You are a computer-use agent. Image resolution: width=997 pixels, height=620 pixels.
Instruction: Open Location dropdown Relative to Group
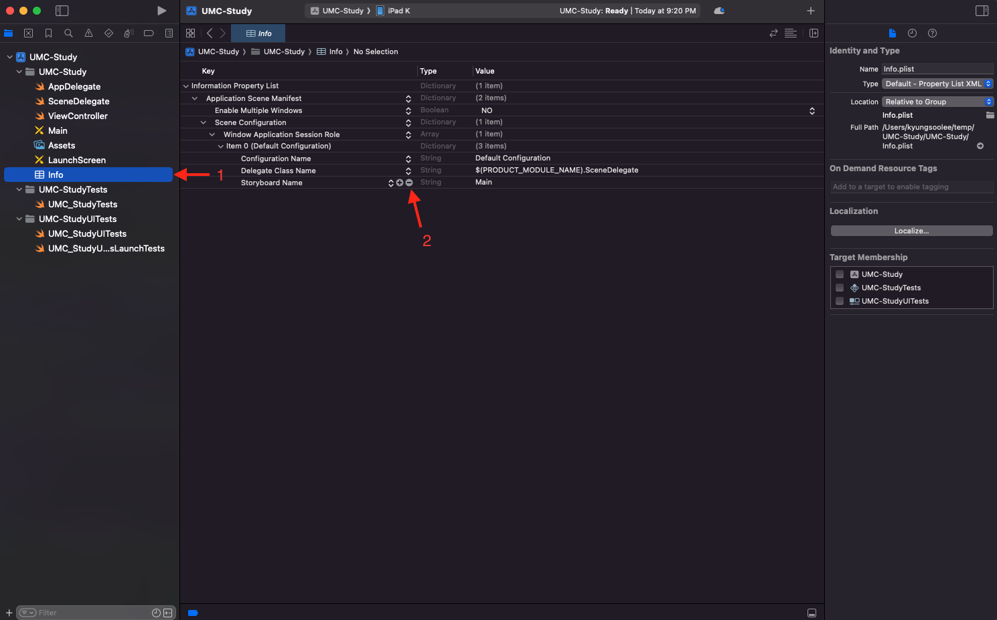[937, 102]
